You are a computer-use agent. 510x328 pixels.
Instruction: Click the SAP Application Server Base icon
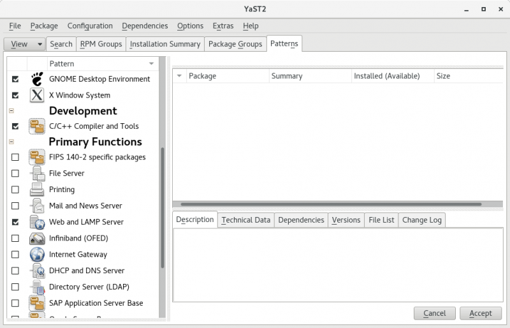pyautogui.click(x=37, y=303)
